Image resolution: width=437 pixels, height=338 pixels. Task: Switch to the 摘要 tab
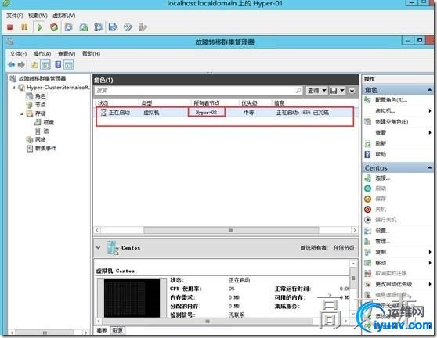click(x=102, y=330)
